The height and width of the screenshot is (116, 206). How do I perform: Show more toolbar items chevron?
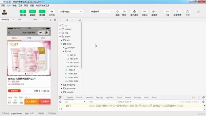198,12
